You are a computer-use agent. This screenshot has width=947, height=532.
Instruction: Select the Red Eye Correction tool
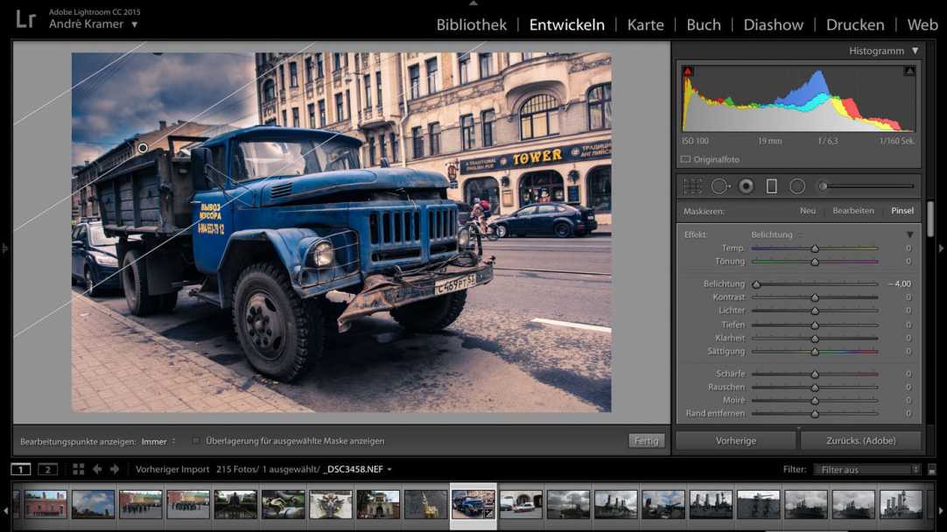(747, 186)
